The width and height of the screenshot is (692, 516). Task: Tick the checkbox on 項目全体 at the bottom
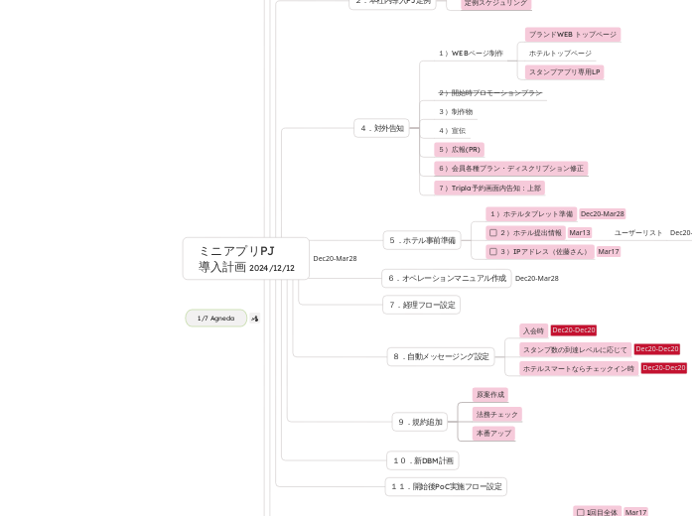581,512
